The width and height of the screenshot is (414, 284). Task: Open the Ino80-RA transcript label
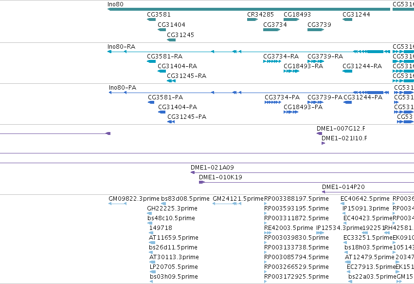(x=121, y=47)
